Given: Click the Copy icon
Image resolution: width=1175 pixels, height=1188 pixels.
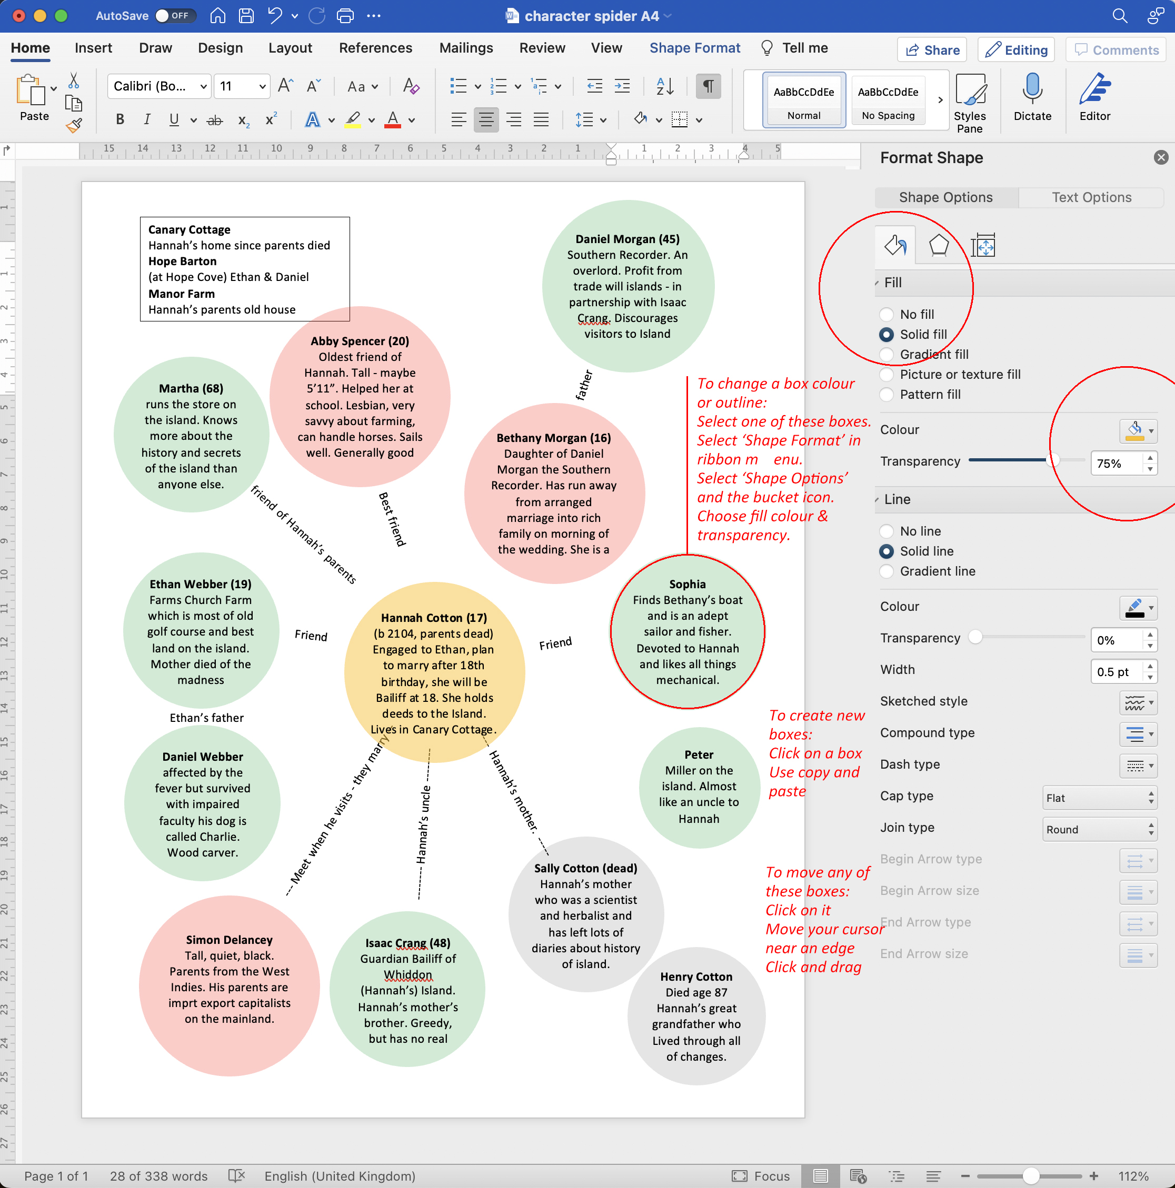Looking at the screenshot, I should click(73, 103).
